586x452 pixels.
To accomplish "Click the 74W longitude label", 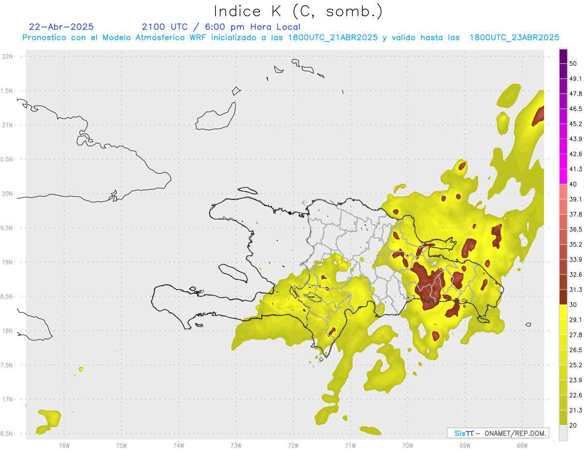I will tap(178, 445).
